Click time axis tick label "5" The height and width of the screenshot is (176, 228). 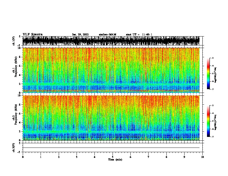tap(113, 157)
